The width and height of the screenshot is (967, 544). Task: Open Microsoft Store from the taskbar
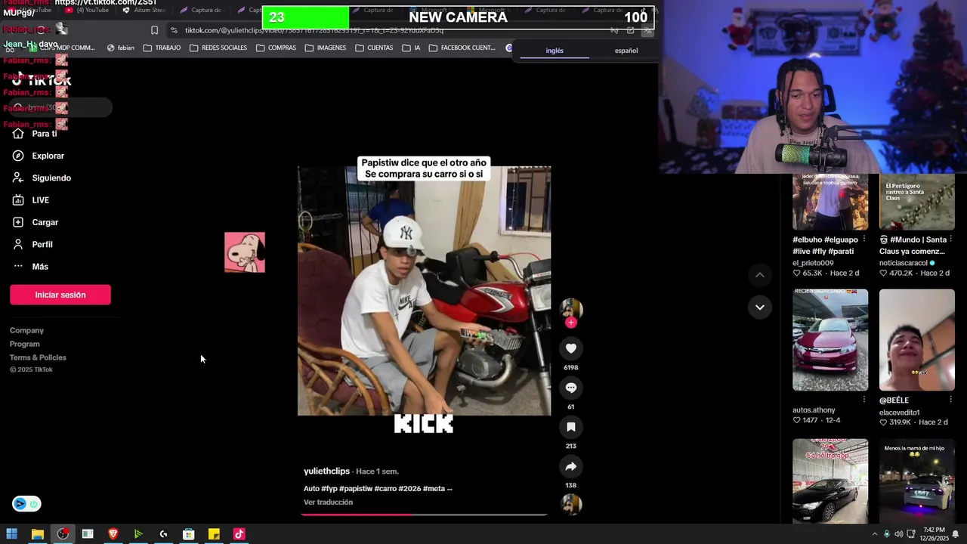189,534
